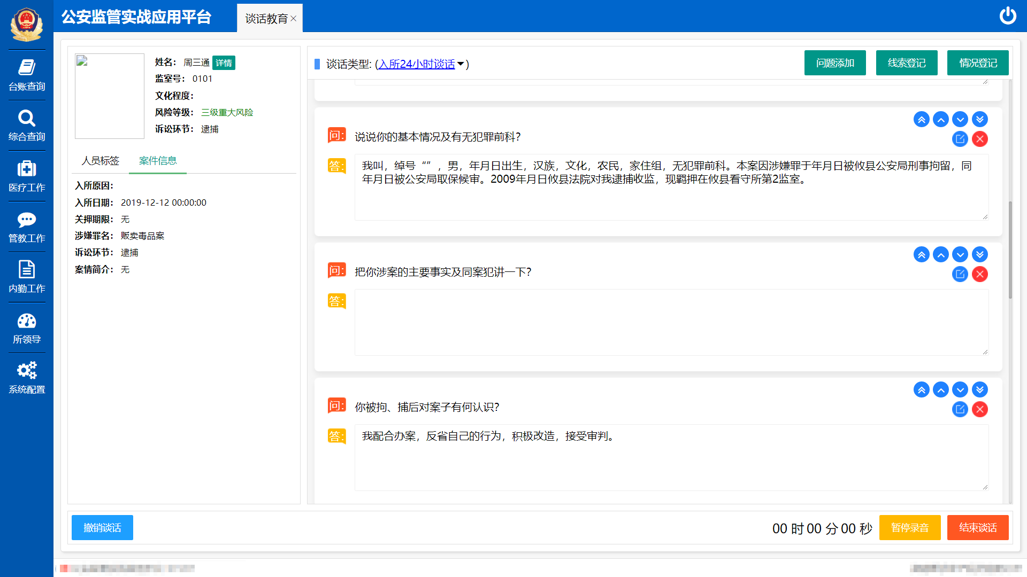
Task: Edit the 主要事实 question with pencil icon
Action: 960,274
